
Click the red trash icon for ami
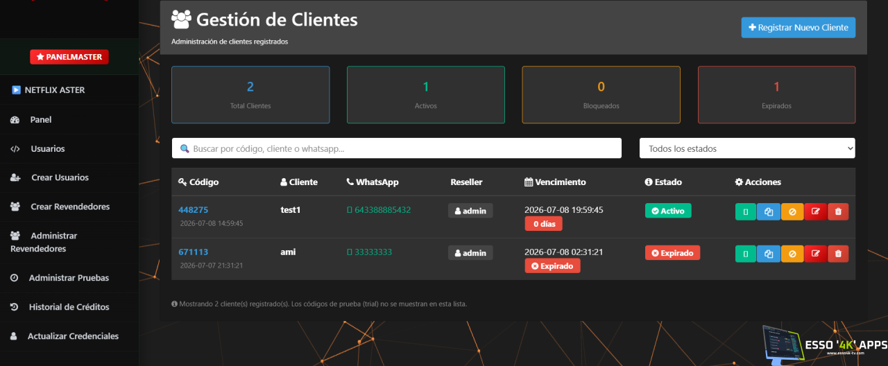click(x=838, y=254)
